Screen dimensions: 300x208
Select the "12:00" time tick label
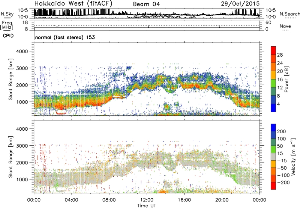147,200
